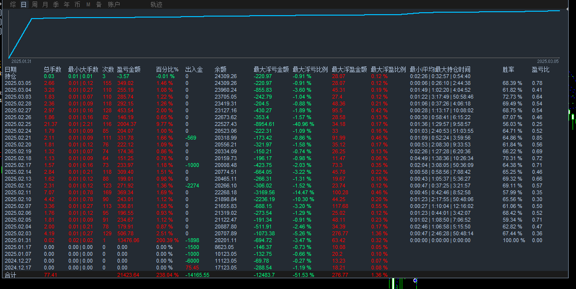The image size is (576, 289).
Task: Click total profit 21423.64 in 合计 row
Action: click(x=128, y=275)
